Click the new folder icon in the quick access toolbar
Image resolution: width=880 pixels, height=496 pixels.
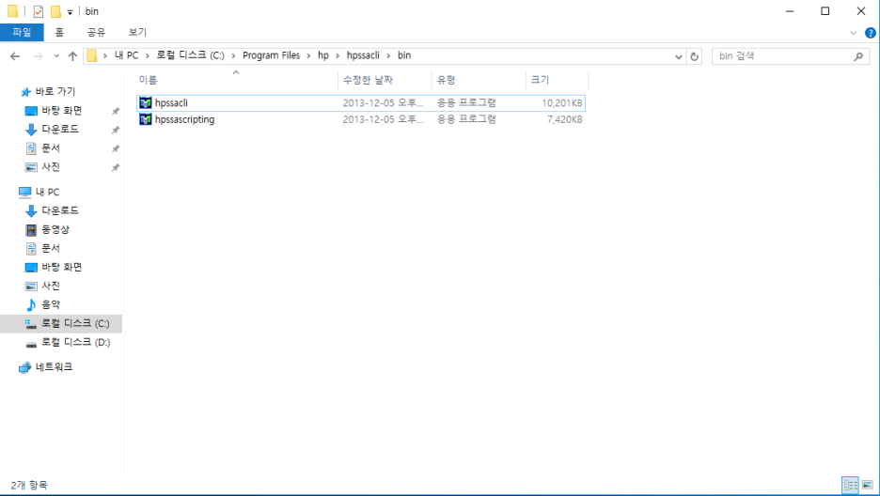[x=55, y=11]
